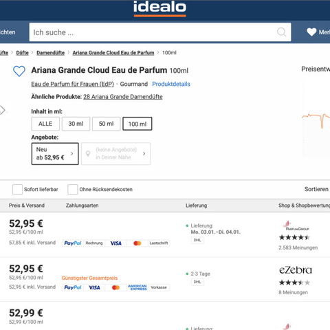Tick the Ohne Rücksendekosten checkbox
This screenshot has width=330, height=330.
[73, 190]
